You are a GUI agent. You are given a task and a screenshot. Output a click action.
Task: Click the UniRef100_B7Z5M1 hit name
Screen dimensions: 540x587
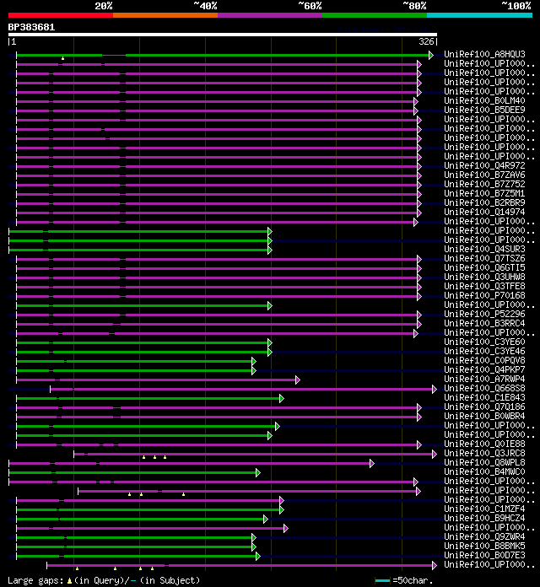(484, 193)
